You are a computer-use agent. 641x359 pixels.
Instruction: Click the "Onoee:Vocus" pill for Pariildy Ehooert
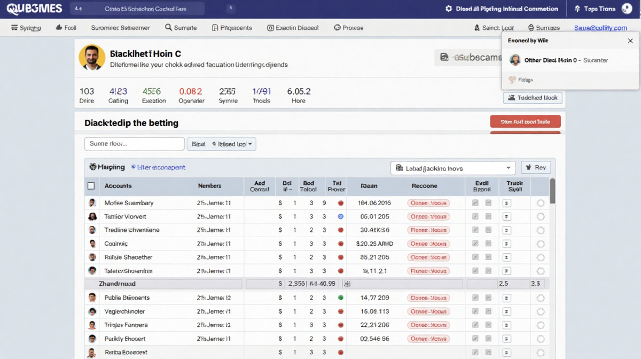(x=428, y=339)
